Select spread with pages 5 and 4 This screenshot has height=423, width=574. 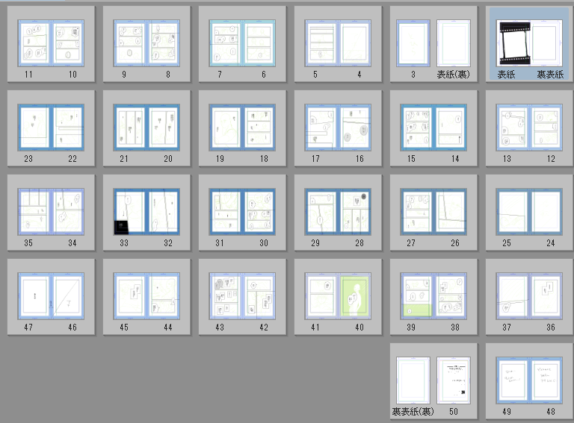pos(338,43)
